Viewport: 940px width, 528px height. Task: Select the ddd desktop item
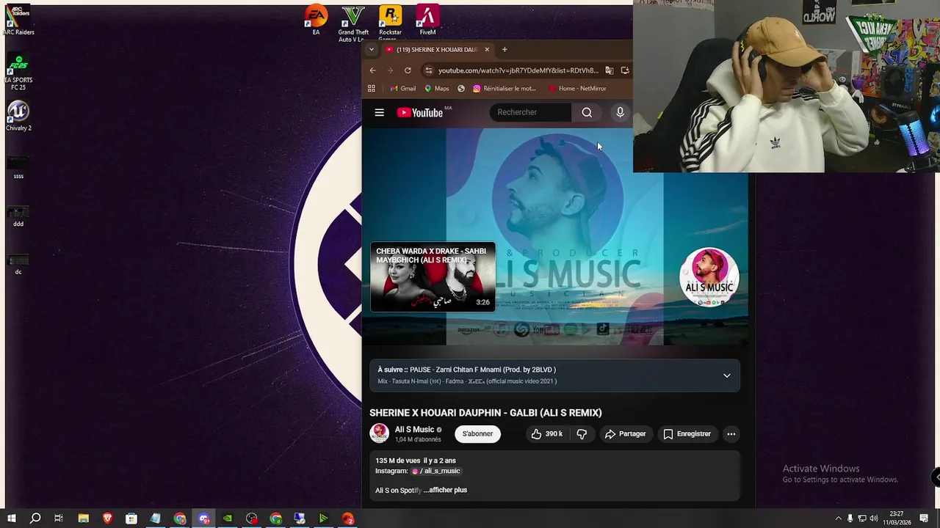[x=18, y=216]
